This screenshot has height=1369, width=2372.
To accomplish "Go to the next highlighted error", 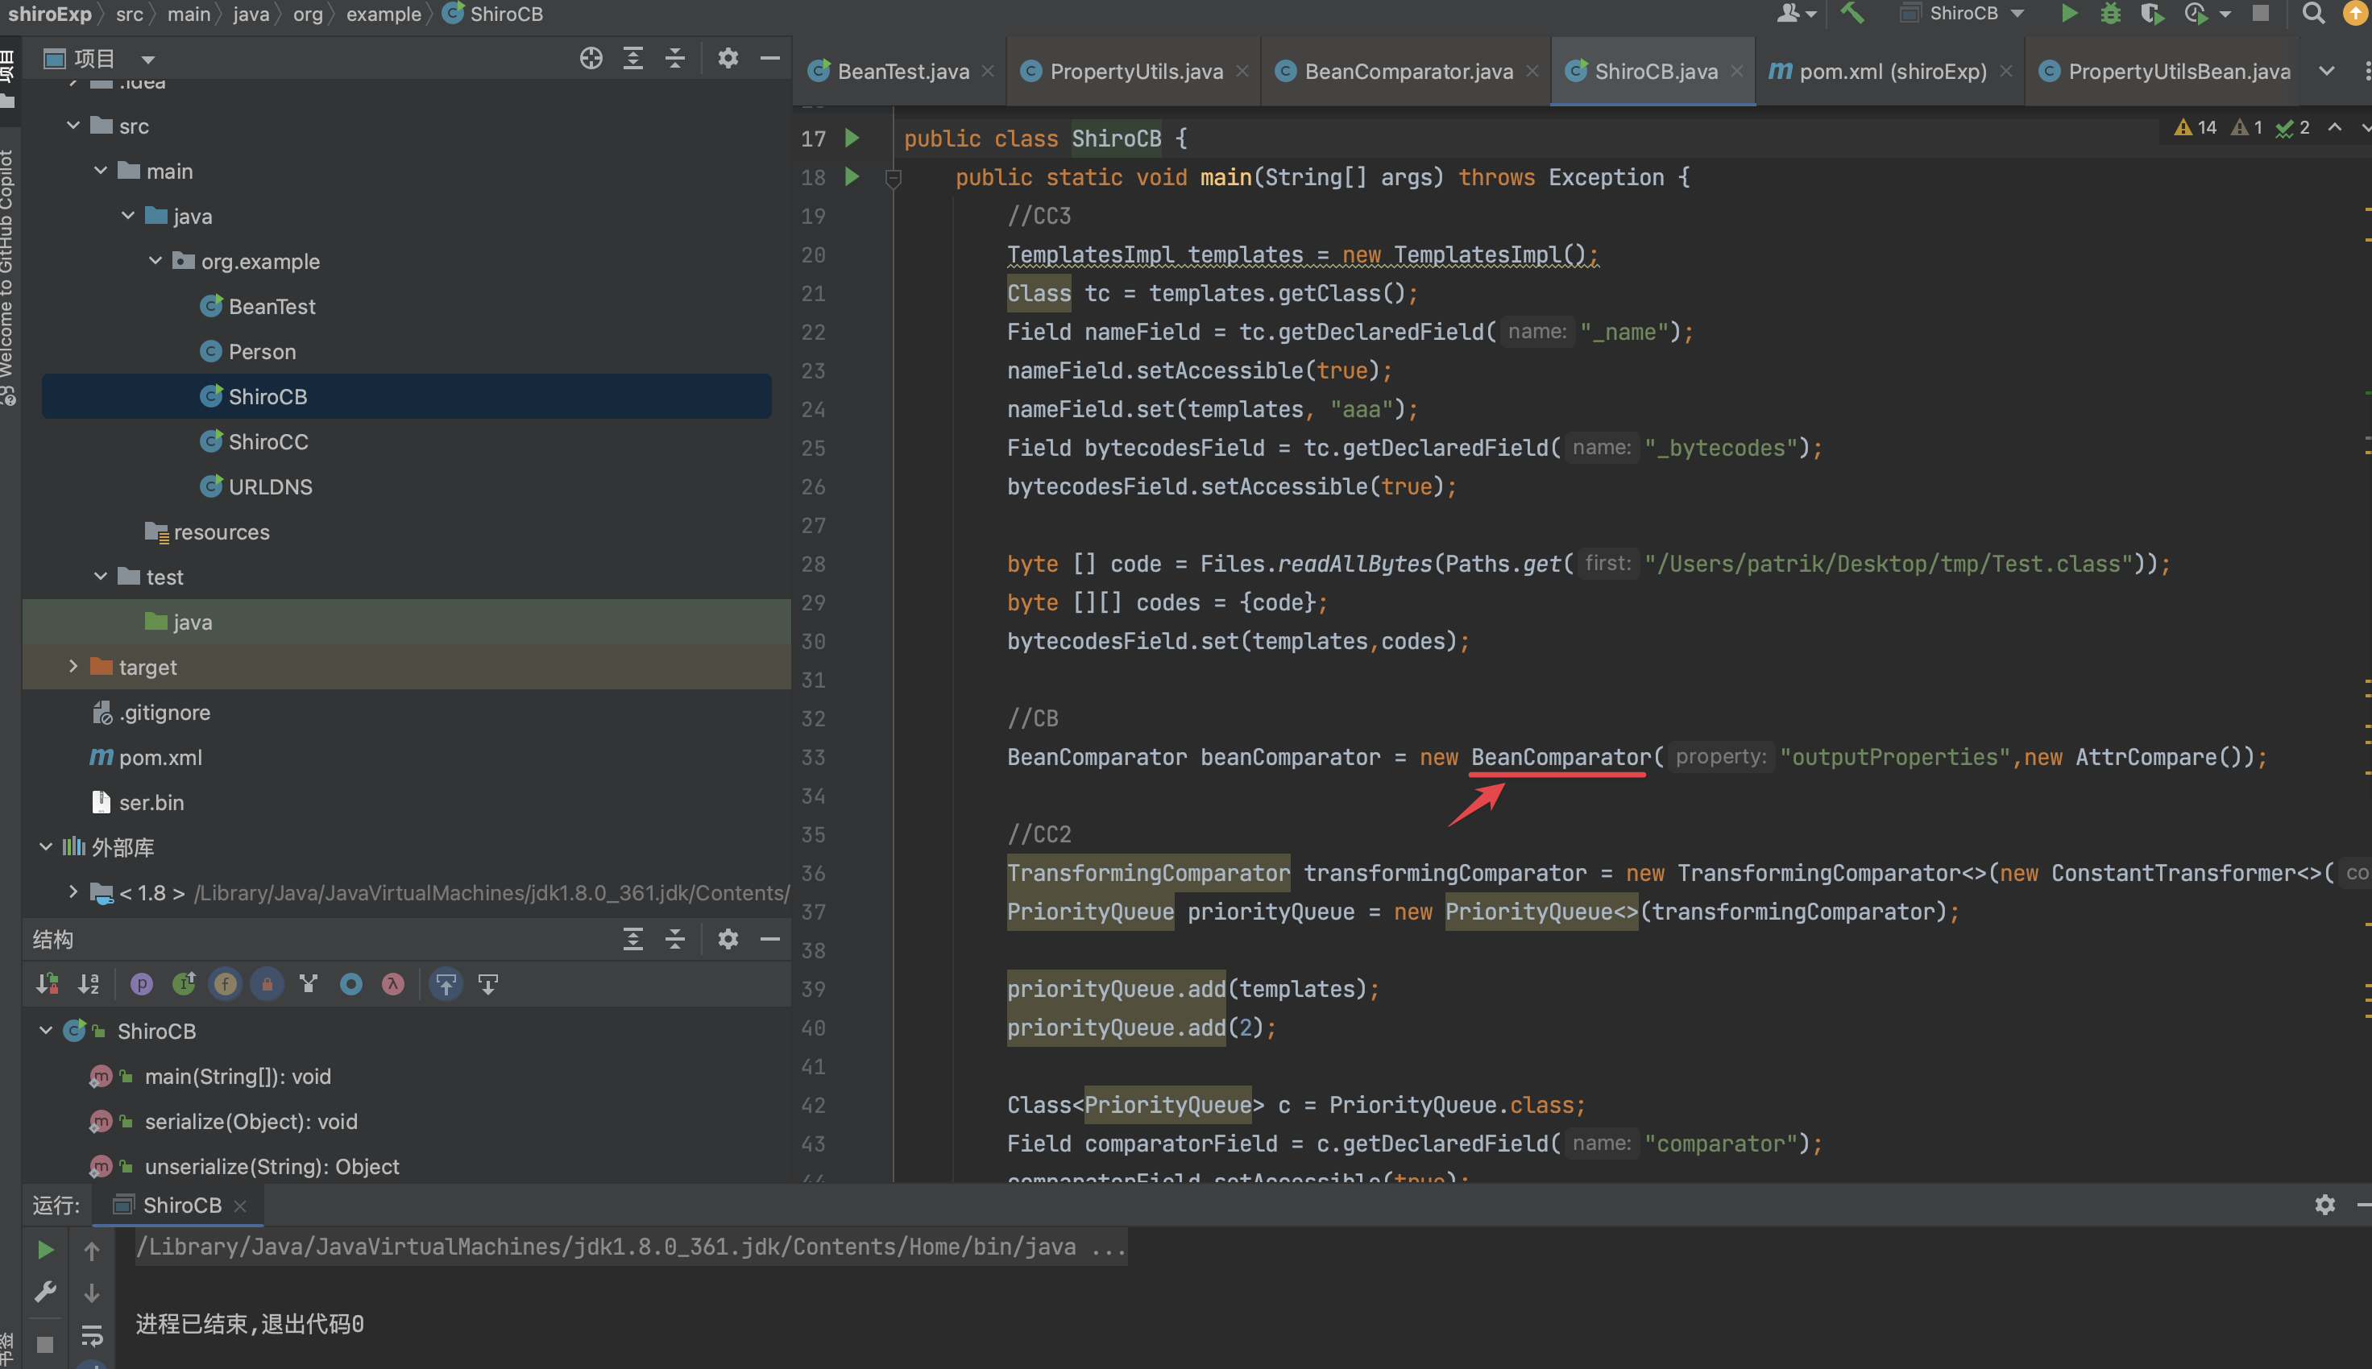I will 2365,128.
